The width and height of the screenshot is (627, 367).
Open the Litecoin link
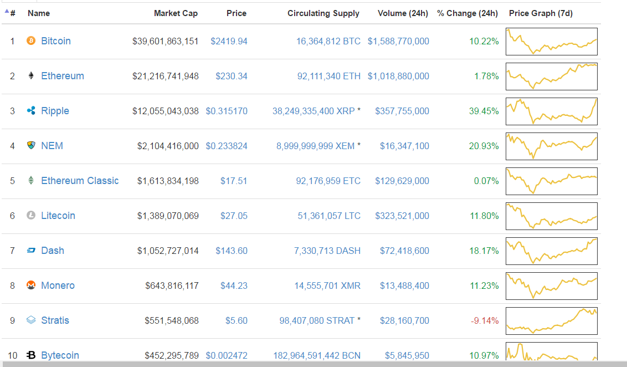(58, 215)
